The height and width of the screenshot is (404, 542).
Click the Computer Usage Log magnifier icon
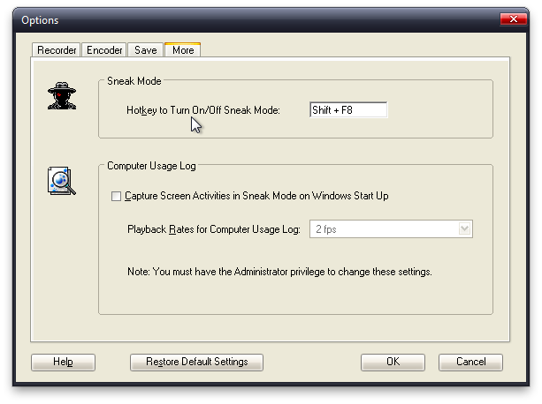(x=62, y=181)
